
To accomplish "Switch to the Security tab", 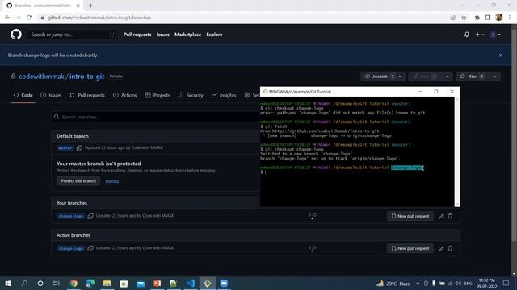I will click(191, 95).
